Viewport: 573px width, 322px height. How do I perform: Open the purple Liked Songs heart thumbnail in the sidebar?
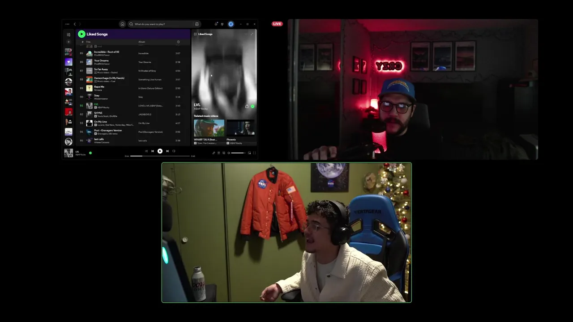pyautogui.click(x=68, y=62)
